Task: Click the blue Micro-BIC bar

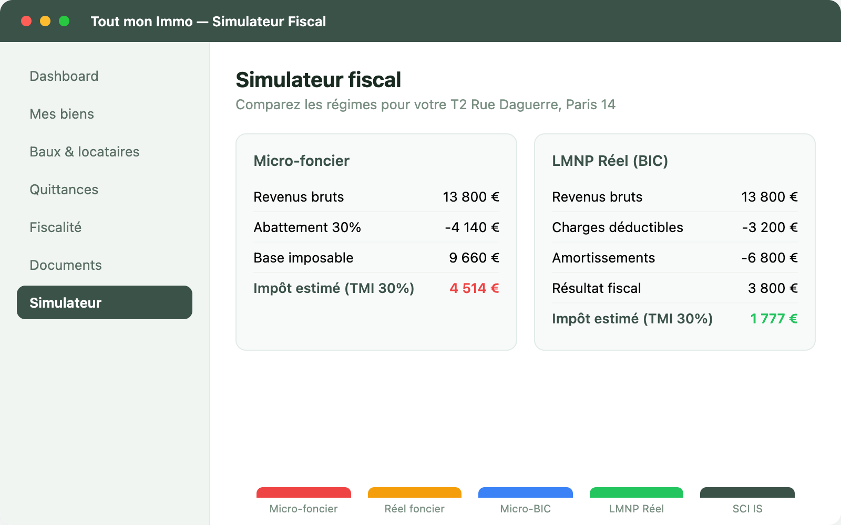Action: (526, 492)
